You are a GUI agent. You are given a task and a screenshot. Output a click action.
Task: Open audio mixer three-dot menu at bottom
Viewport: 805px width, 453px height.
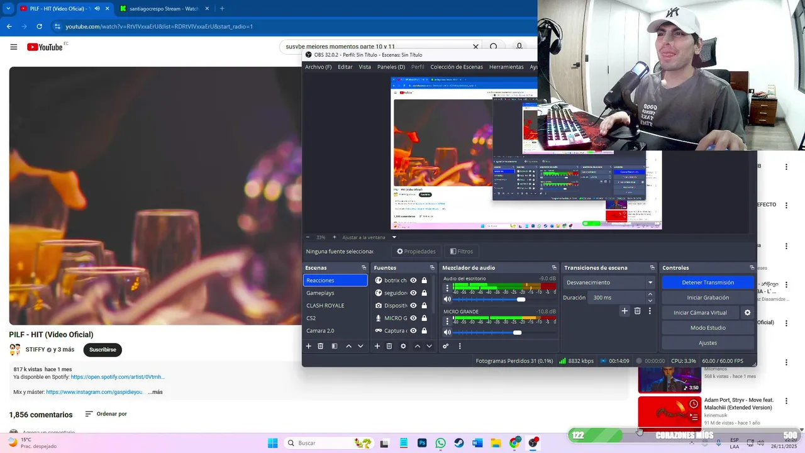click(460, 346)
